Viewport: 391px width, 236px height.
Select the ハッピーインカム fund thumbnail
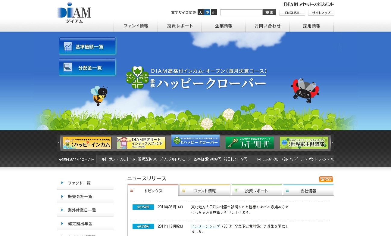point(87,143)
